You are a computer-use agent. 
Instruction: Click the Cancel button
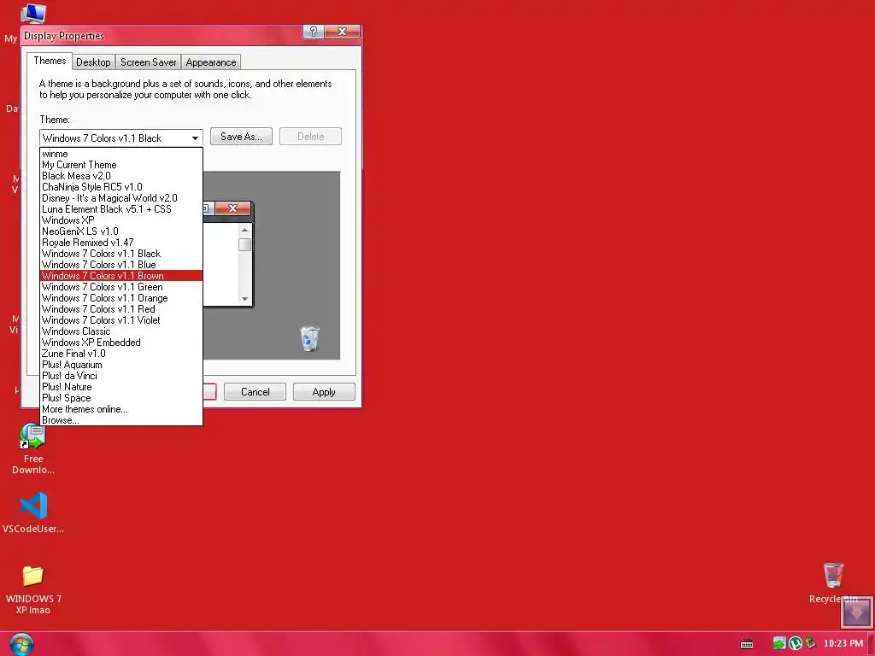coord(255,391)
